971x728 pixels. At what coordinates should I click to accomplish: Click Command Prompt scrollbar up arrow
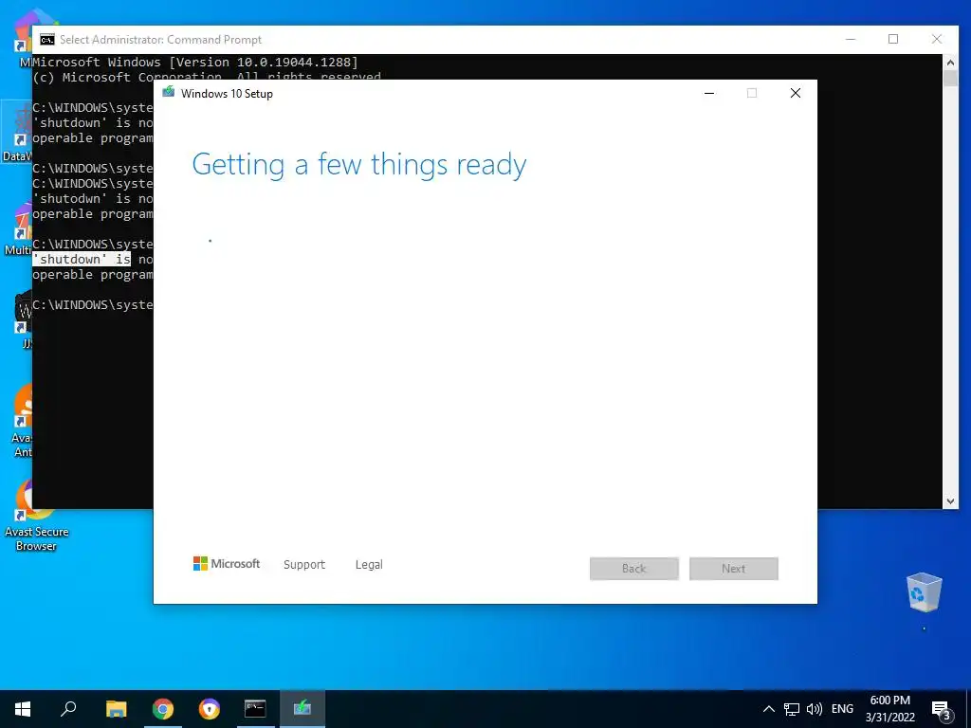[x=950, y=62]
